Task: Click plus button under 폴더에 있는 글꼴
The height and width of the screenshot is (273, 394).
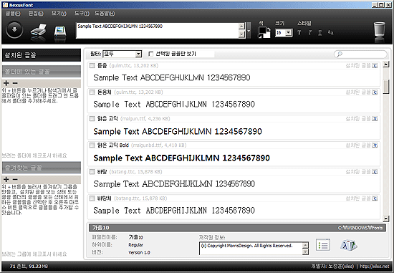Action: click(6, 83)
